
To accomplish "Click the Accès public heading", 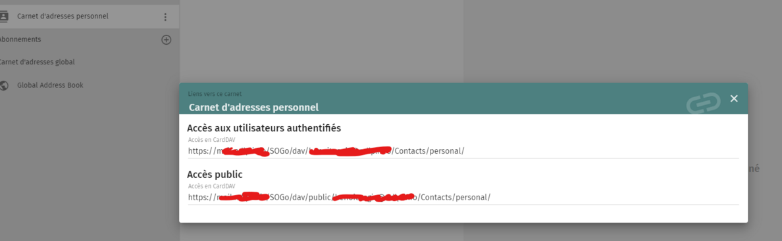I will pos(215,175).
